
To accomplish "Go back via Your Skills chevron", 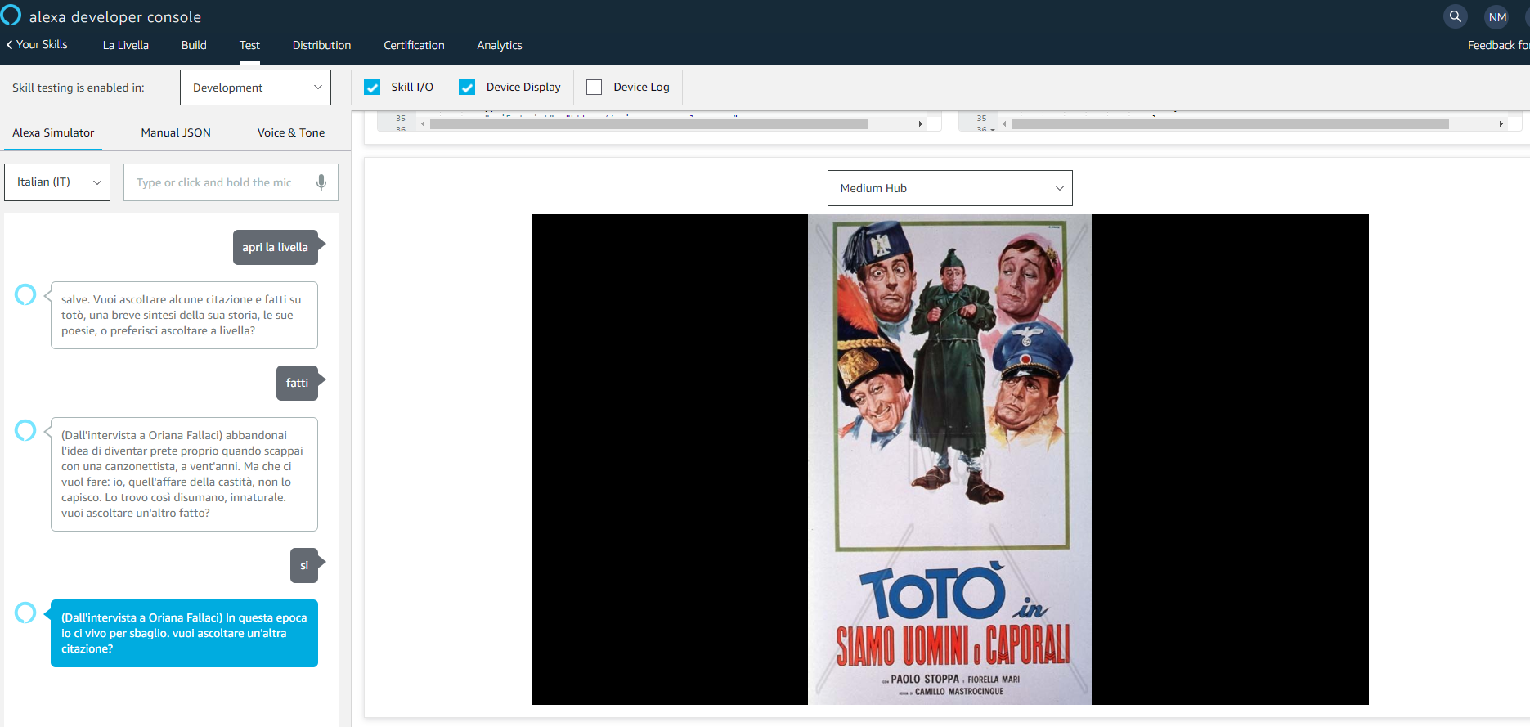I will [x=9, y=45].
